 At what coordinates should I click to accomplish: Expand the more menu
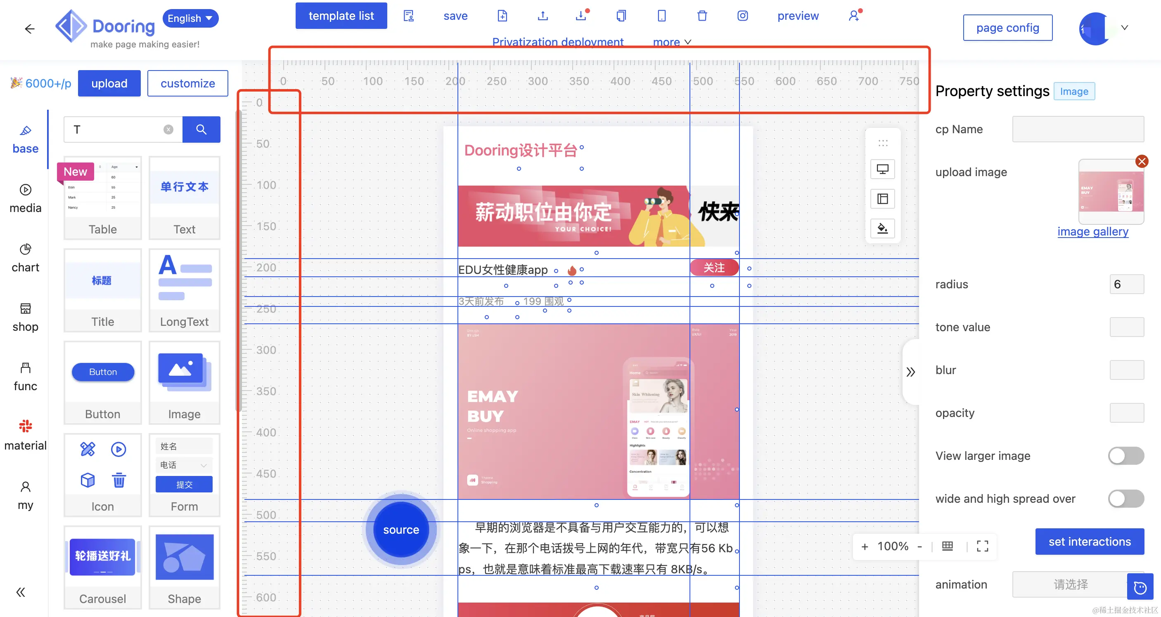point(672,42)
